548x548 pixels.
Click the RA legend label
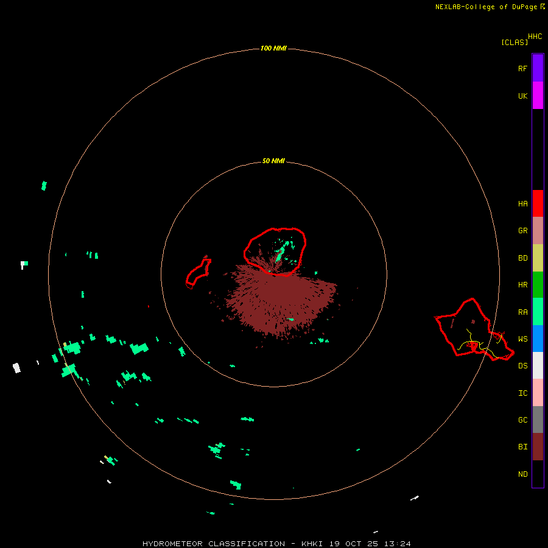click(522, 312)
